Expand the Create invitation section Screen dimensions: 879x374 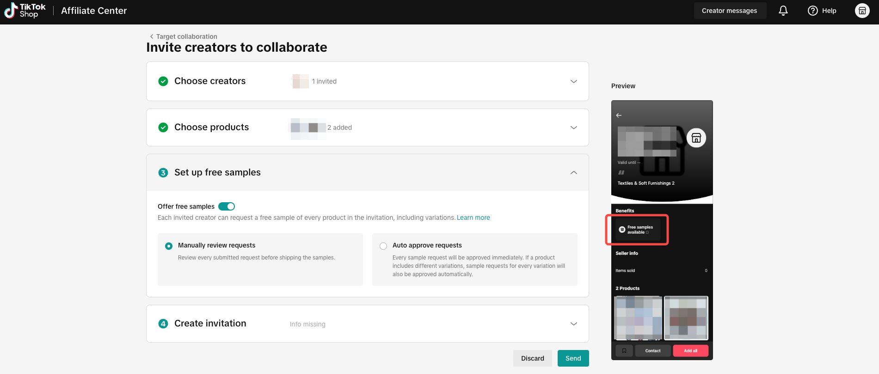tap(574, 324)
